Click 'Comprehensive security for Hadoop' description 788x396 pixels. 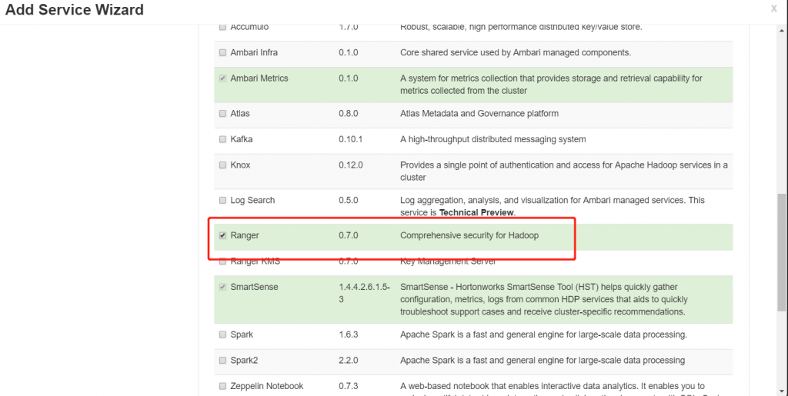click(469, 235)
